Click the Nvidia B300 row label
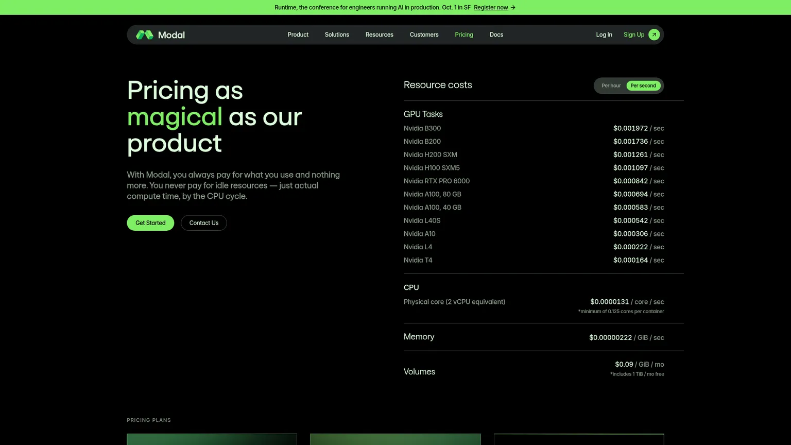Image resolution: width=791 pixels, height=445 pixels. (x=422, y=128)
